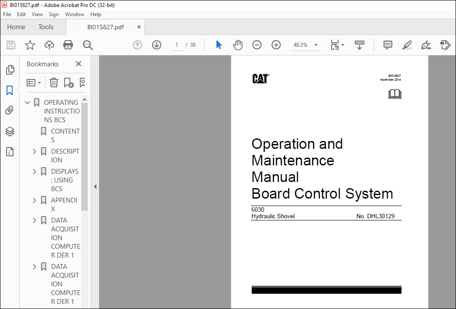Toggle read mode keyboard-arrow icon
The image size is (456, 309).
(x=360, y=45)
